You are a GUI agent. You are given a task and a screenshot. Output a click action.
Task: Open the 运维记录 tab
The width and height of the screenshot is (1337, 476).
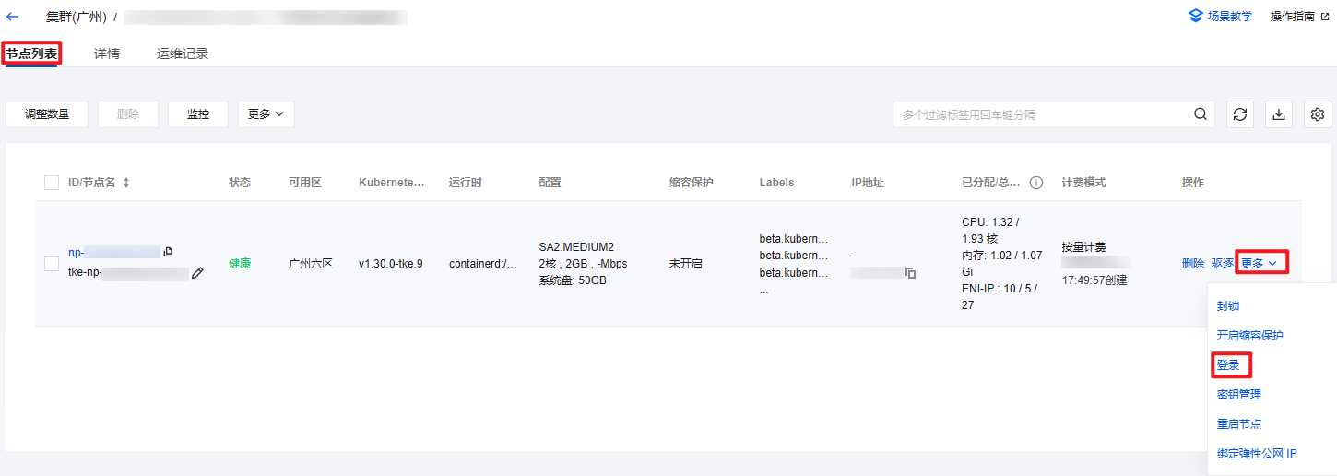point(183,54)
